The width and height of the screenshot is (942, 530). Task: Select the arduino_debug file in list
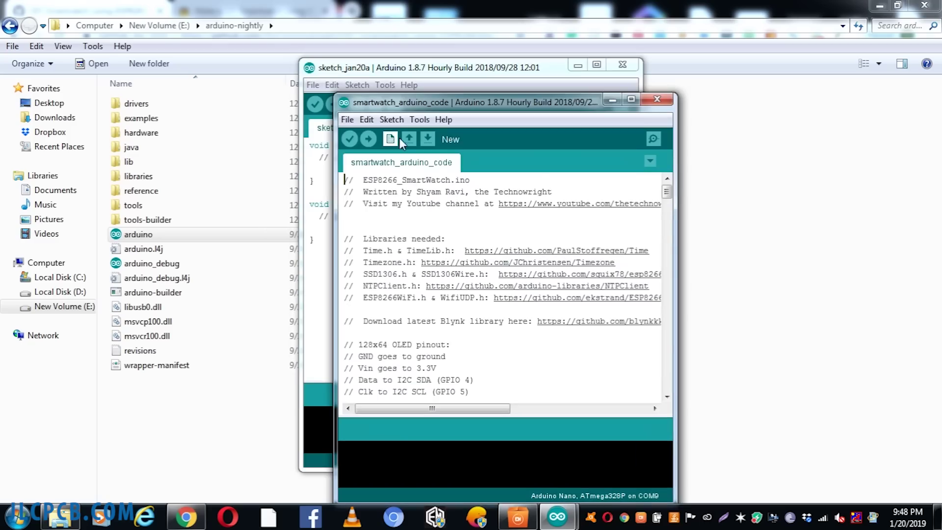coord(151,264)
